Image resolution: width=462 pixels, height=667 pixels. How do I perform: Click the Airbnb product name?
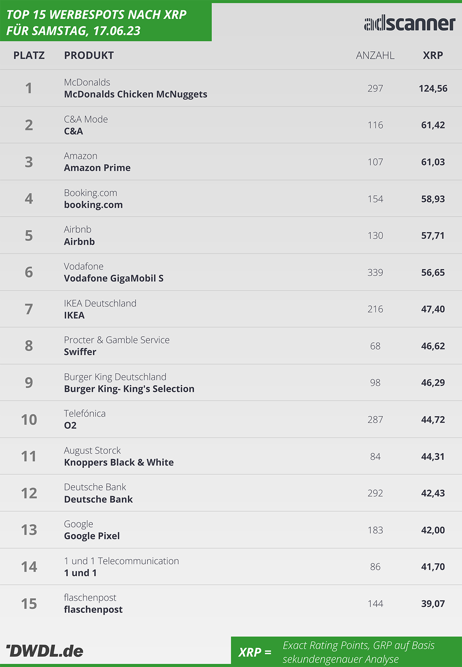coord(79,242)
